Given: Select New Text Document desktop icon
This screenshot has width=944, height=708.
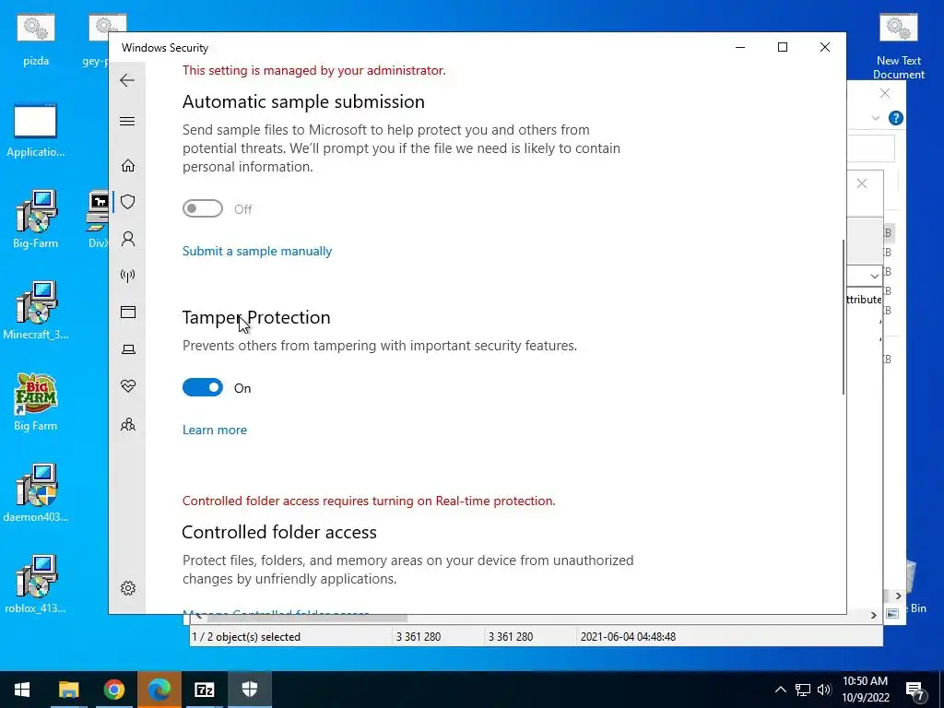Looking at the screenshot, I should click(898, 47).
